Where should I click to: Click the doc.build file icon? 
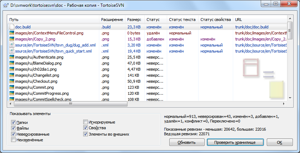tap(12, 27)
